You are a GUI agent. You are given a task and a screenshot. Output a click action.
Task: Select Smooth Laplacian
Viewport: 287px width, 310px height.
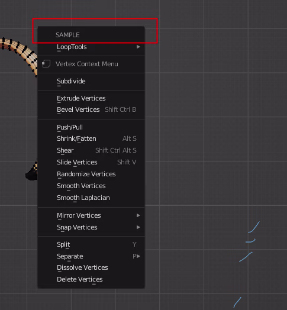tap(91, 198)
